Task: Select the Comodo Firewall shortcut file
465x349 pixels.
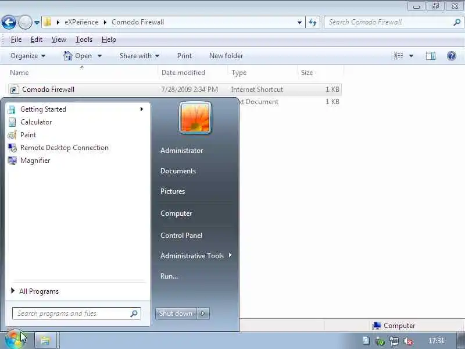Action: [x=175, y=90]
